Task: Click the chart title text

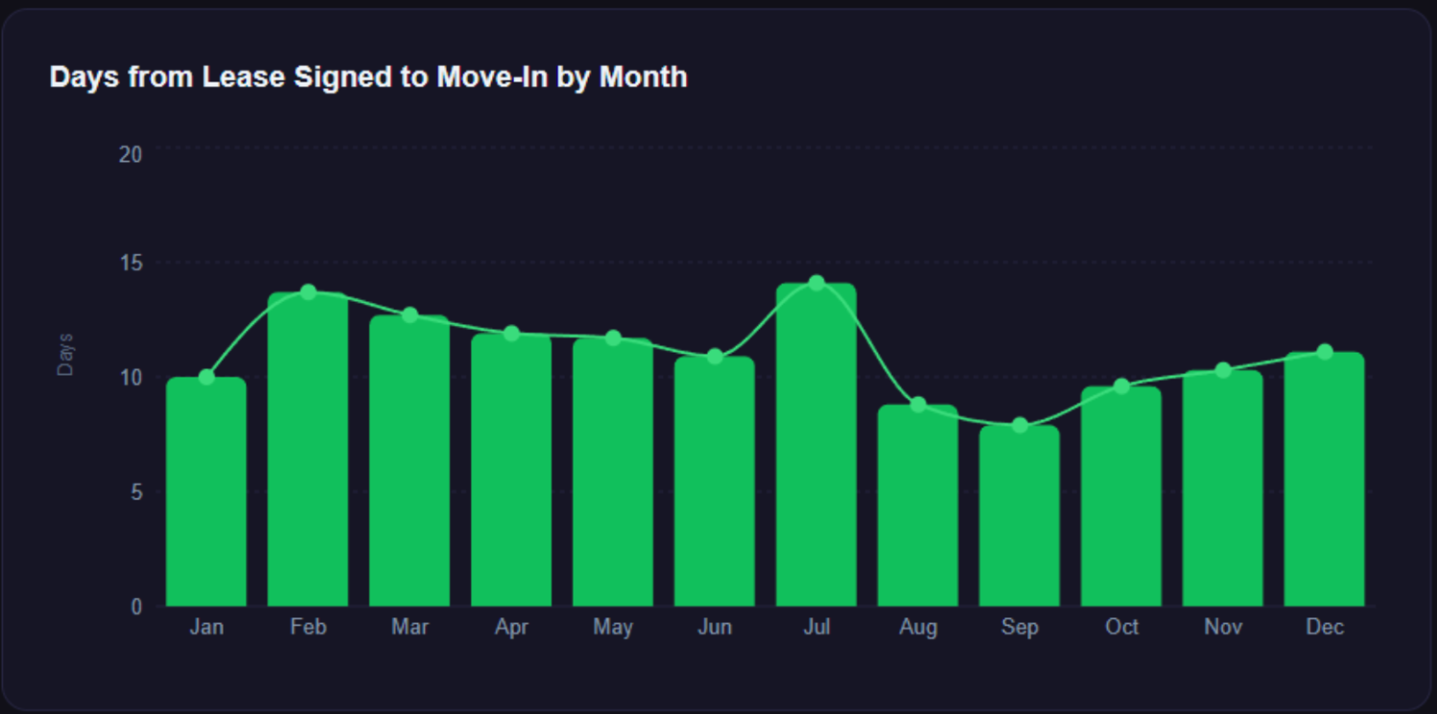Action: click(368, 77)
